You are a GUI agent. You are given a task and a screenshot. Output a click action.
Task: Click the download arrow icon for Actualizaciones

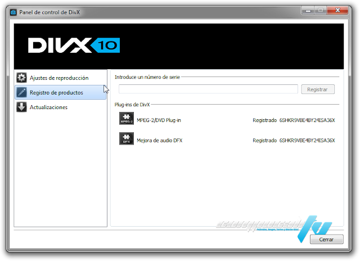coord(21,107)
